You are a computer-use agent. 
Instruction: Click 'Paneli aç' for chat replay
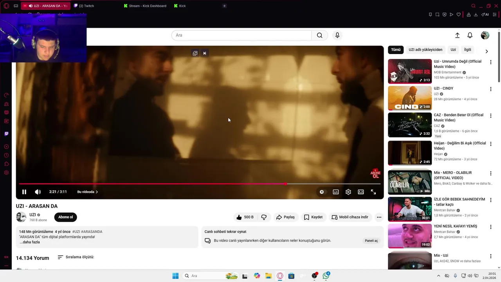click(371, 241)
